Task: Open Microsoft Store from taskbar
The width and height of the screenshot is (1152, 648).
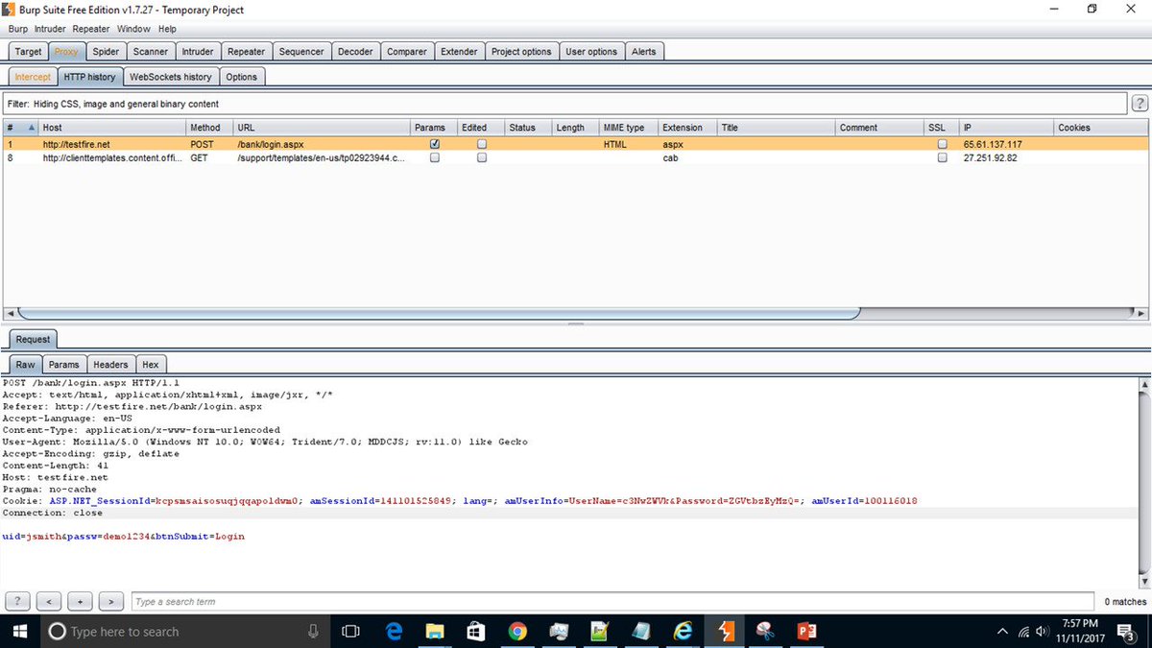Action: click(x=476, y=631)
